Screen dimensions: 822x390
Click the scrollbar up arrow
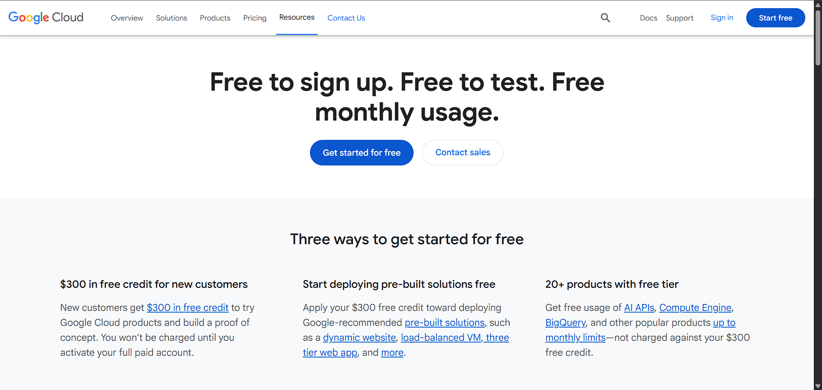click(818, 5)
